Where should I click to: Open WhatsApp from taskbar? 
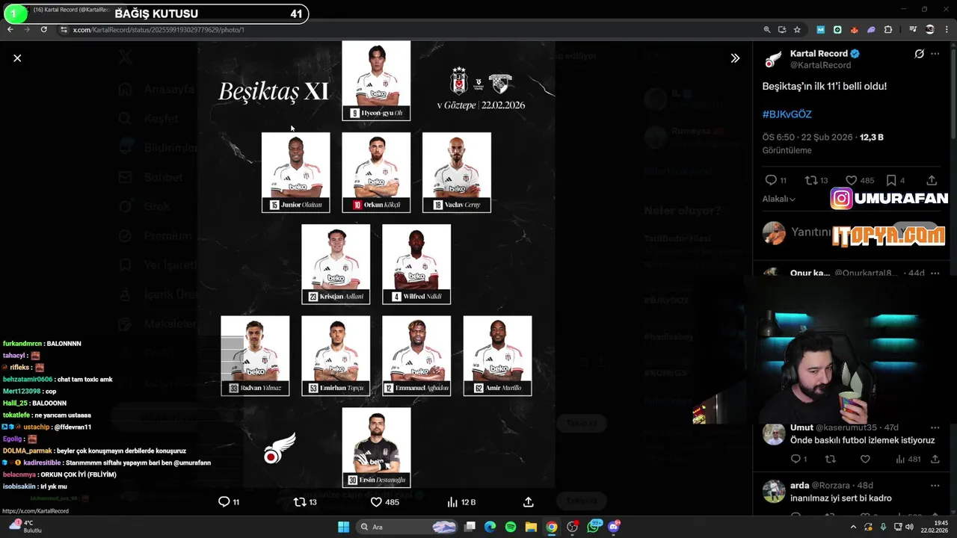[594, 527]
